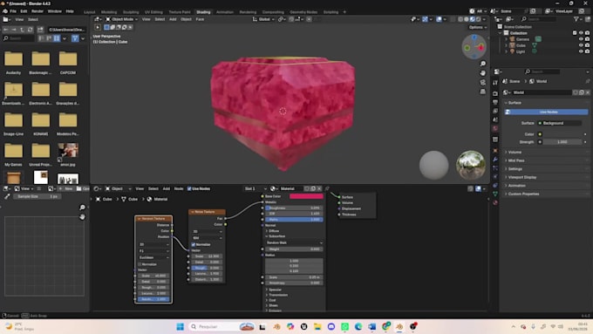Open the viewport Options dropdown
593x334 pixels.
[x=477, y=27]
